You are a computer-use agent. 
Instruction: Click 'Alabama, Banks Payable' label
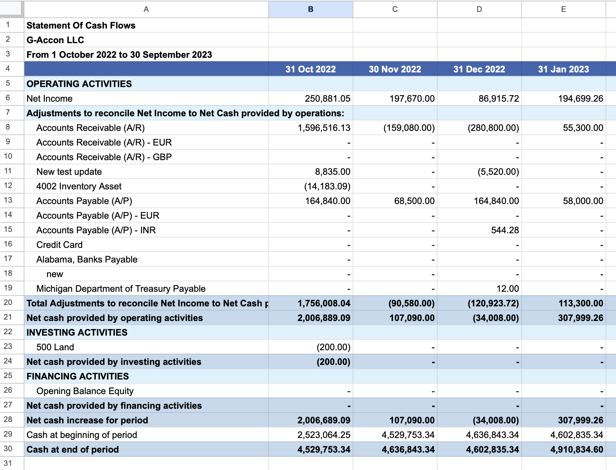pyautogui.click(x=87, y=259)
